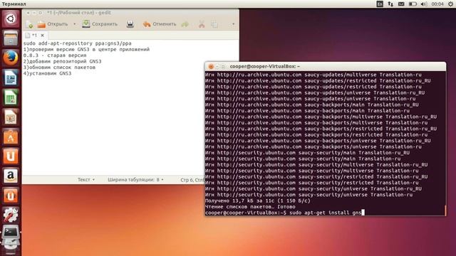Image resolution: width=456 pixels, height=256 pixels.
Task: Click the Терминал application menu title
Action: click(14, 4)
